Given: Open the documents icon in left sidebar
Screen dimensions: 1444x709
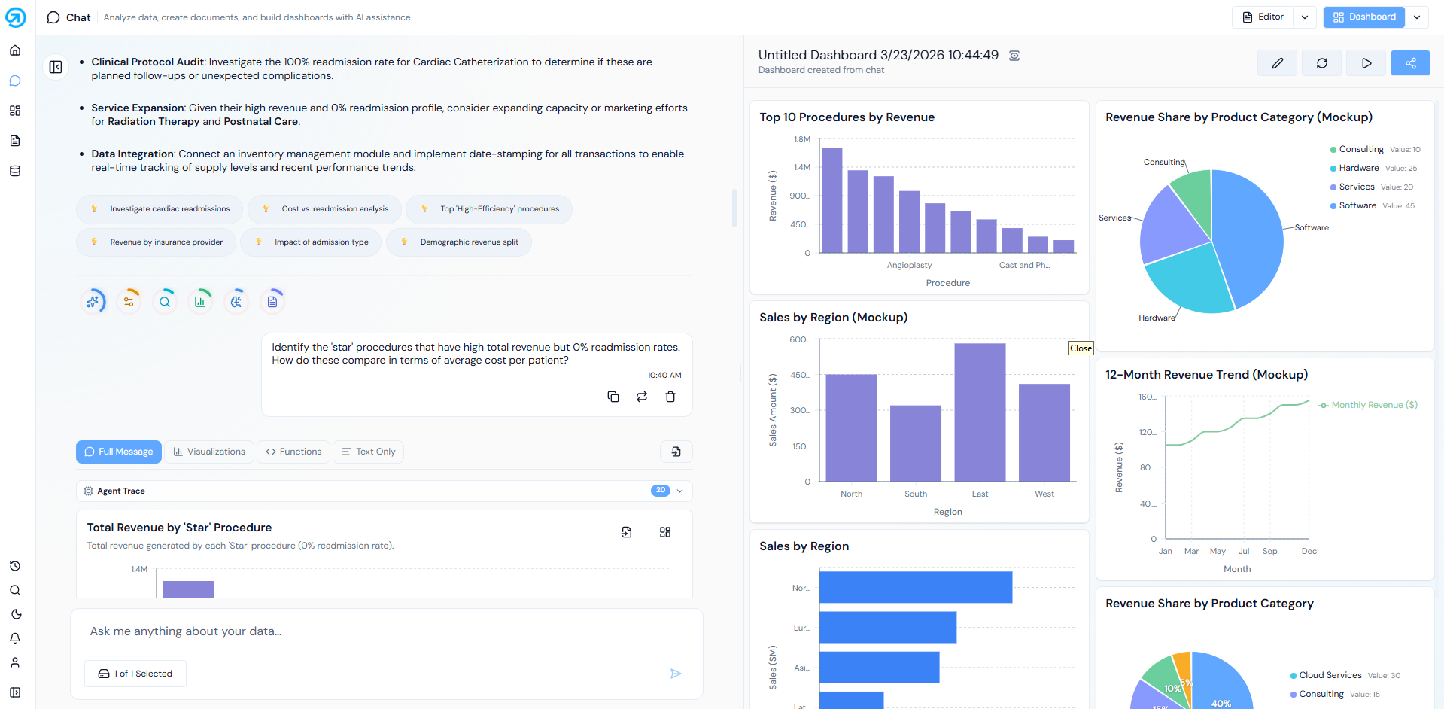Looking at the screenshot, I should click(x=15, y=141).
